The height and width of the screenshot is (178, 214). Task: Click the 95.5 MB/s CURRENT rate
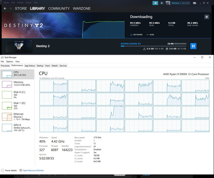(x=135, y=24)
